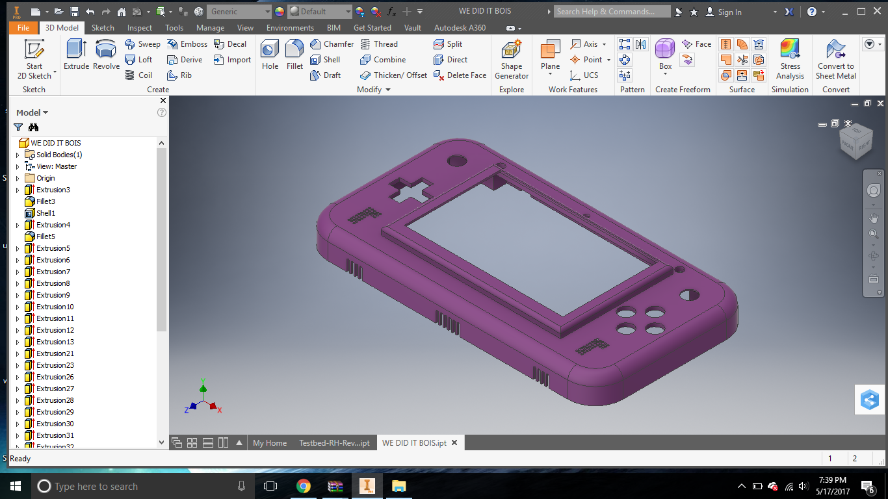The height and width of the screenshot is (499, 888).
Task: Click the Decal button
Action: (x=230, y=44)
